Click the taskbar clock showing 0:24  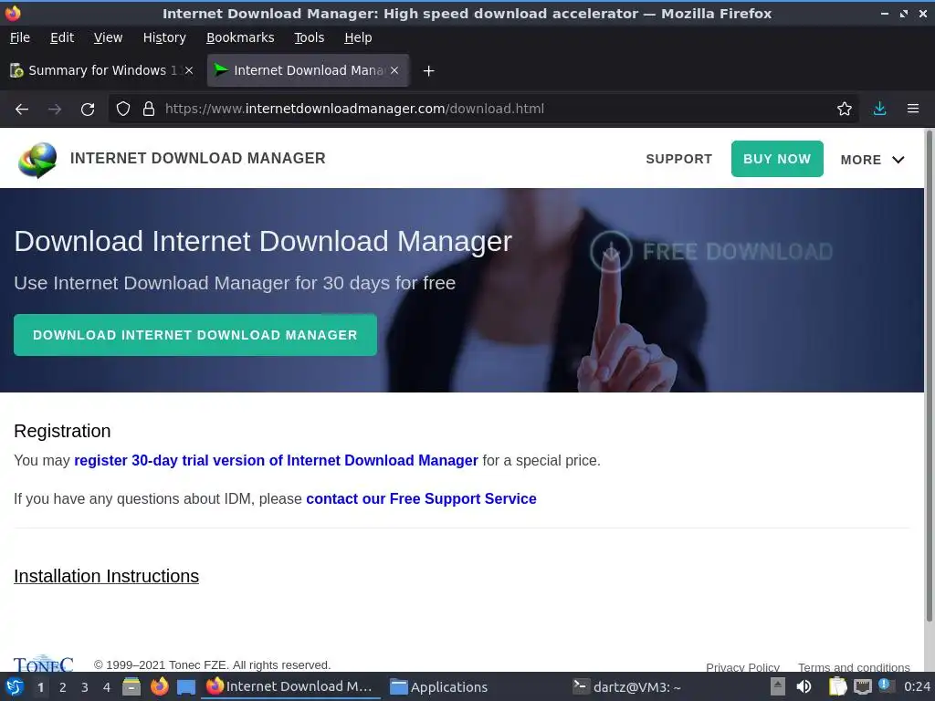pos(917,687)
